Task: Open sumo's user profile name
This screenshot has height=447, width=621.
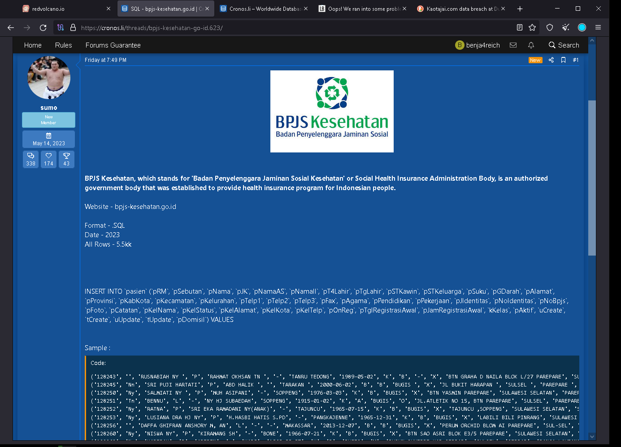Action: click(49, 108)
